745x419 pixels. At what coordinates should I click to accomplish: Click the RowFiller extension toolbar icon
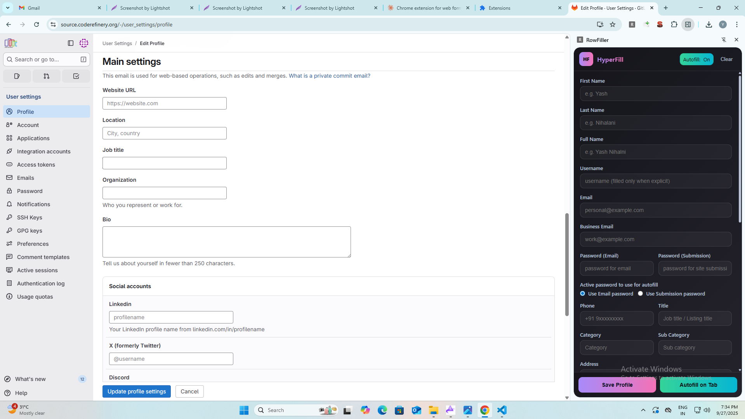[632, 24]
